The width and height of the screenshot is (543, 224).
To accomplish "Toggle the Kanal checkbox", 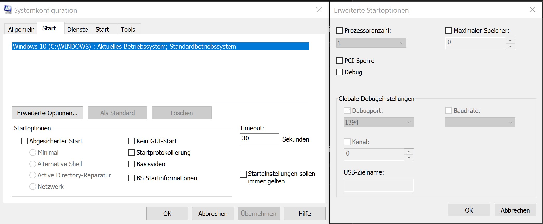I will pos(347,142).
